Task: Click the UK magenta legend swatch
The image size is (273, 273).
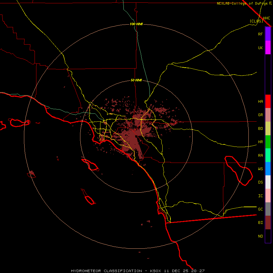Action: 268,48
